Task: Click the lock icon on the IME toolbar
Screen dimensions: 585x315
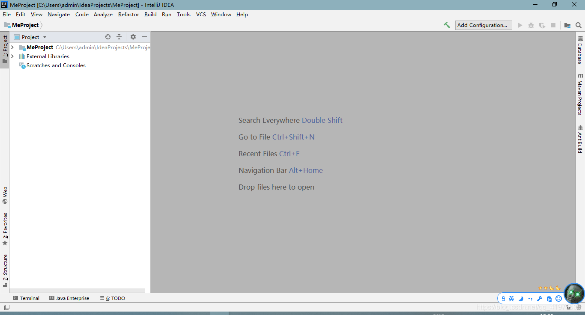Action: pyautogui.click(x=503, y=299)
